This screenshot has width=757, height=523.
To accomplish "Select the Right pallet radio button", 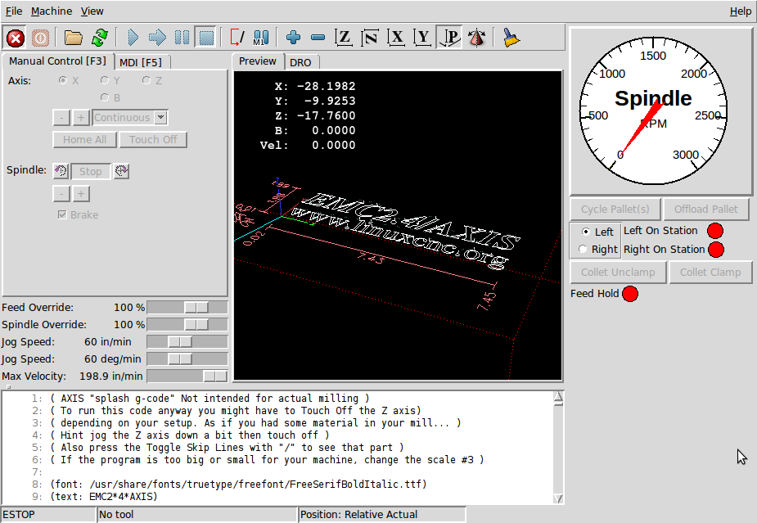I will [584, 250].
